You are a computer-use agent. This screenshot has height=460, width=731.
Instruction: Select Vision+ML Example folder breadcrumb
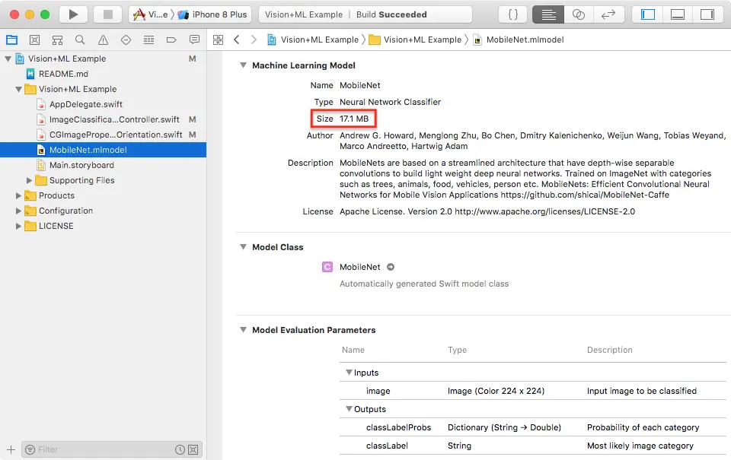point(416,40)
